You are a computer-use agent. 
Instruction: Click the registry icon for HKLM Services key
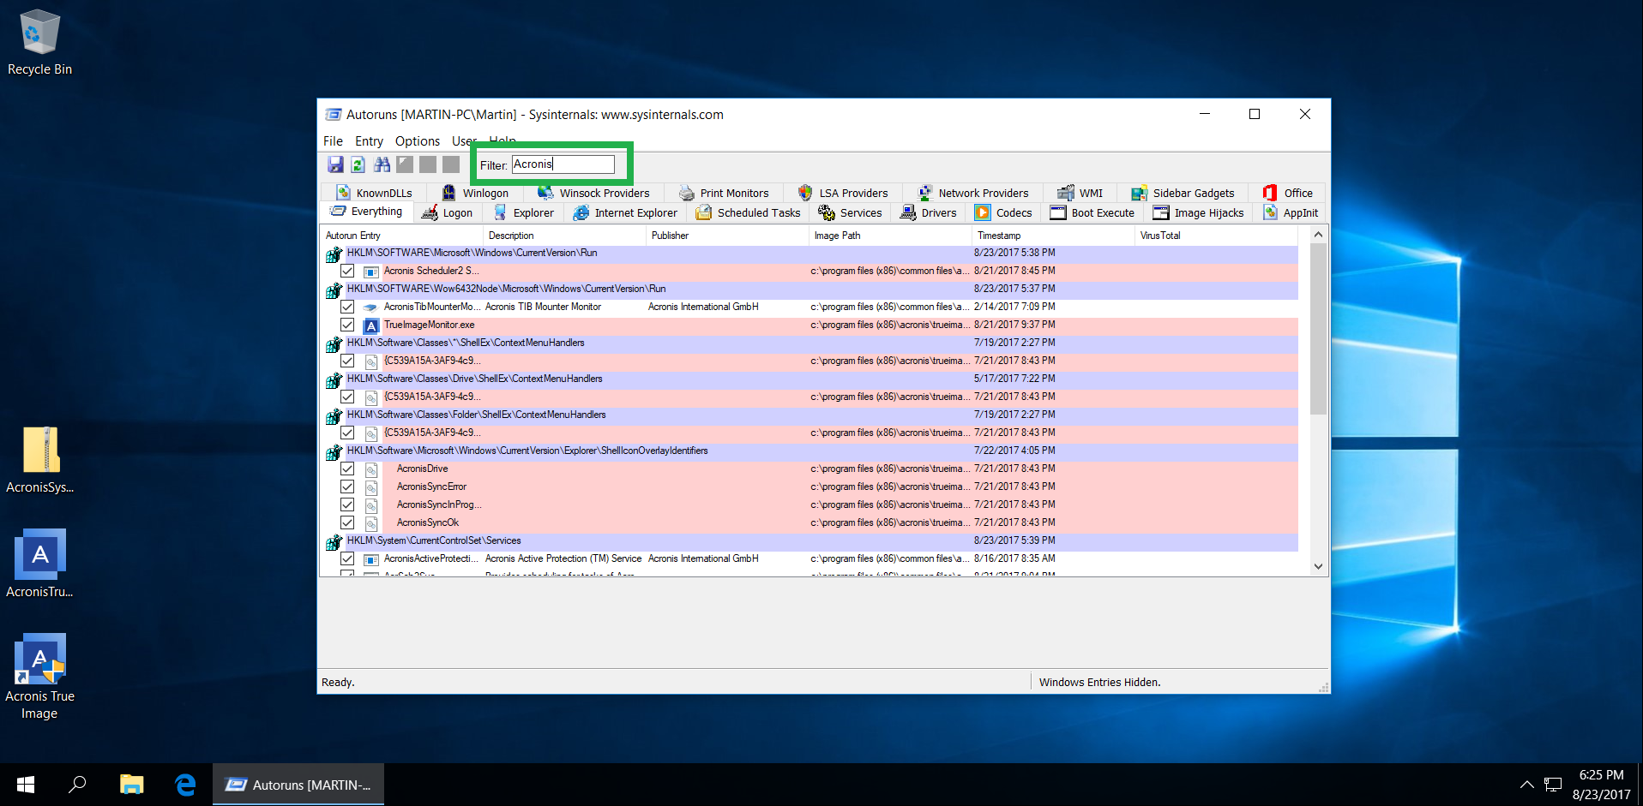point(334,542)
